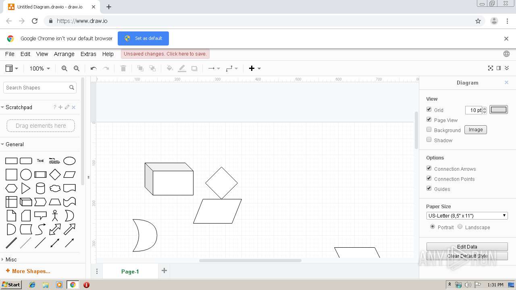Open the Insert plus dropdown

[x=254, y=68]
